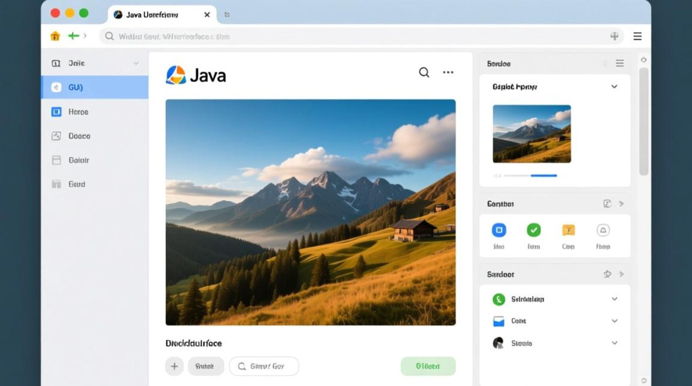Click the Java logo icon
The height and width of the screenshot is (386, 692).
175,74
